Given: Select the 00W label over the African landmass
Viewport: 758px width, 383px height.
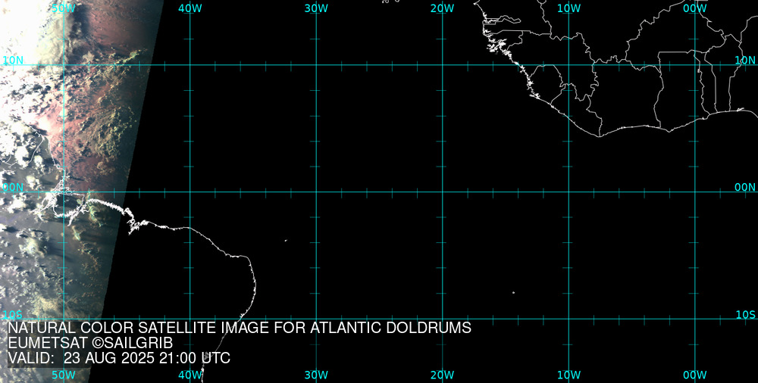Looking at the screenshot, I should coord(695,8).
